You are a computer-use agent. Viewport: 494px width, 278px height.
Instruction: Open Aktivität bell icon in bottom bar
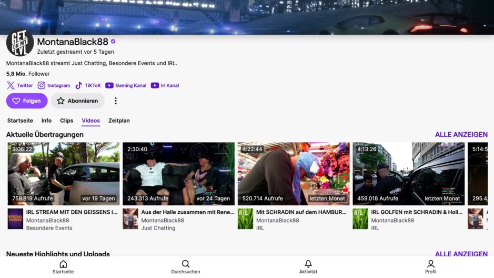click(x=308, y=266)
